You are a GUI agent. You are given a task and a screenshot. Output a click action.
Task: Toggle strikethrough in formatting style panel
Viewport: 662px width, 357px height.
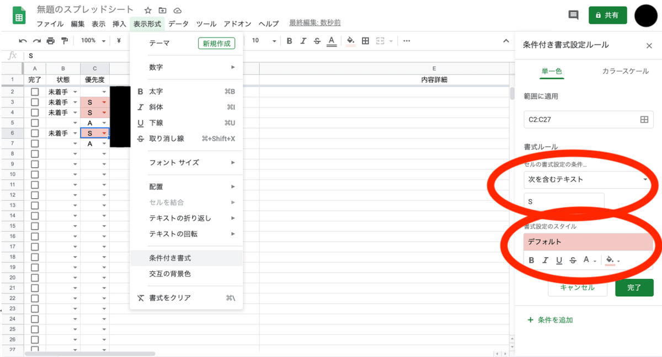(573, 260)
